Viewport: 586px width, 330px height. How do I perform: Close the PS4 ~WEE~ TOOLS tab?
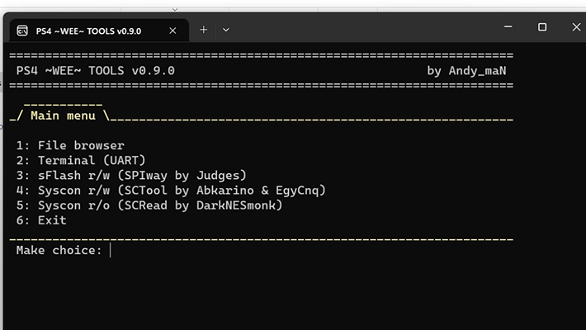click(172, 31)
